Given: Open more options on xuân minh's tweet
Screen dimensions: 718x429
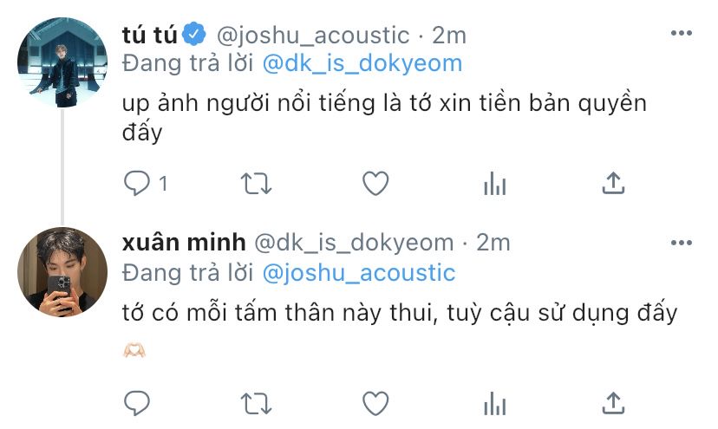Looking at the screenshot, I should [x=682, y=243].
